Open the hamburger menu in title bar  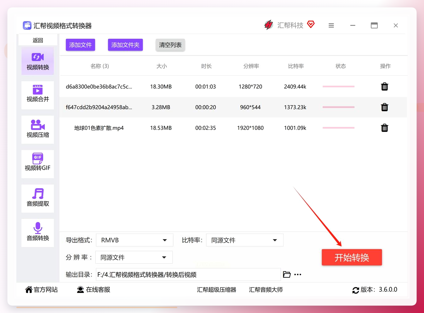pyautogui.click(x=331, y=26)
